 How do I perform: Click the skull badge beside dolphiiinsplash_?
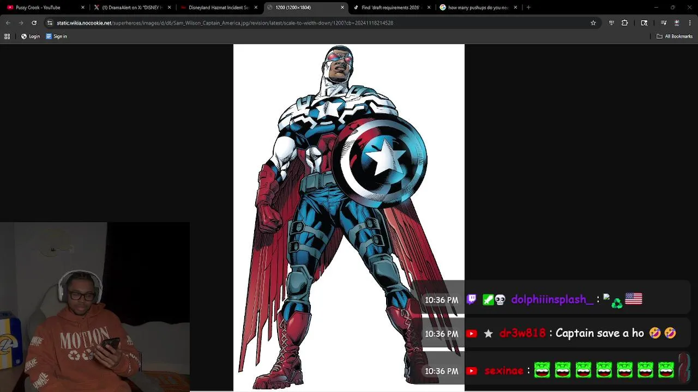pos(500,299)
